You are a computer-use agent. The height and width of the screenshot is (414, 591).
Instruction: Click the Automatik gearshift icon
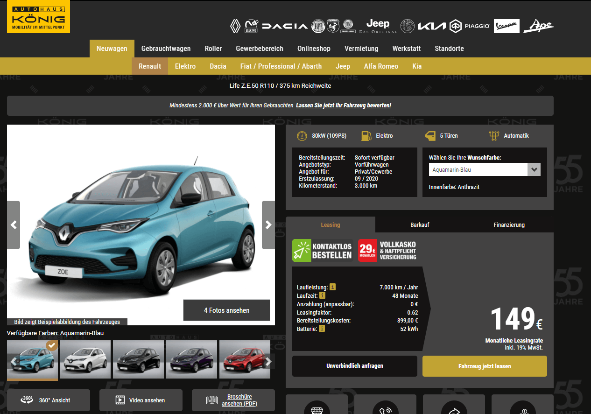click(x=494, y=136)
